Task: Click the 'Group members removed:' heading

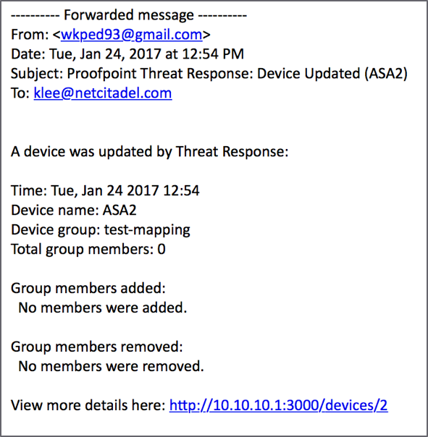Action: 96,347
